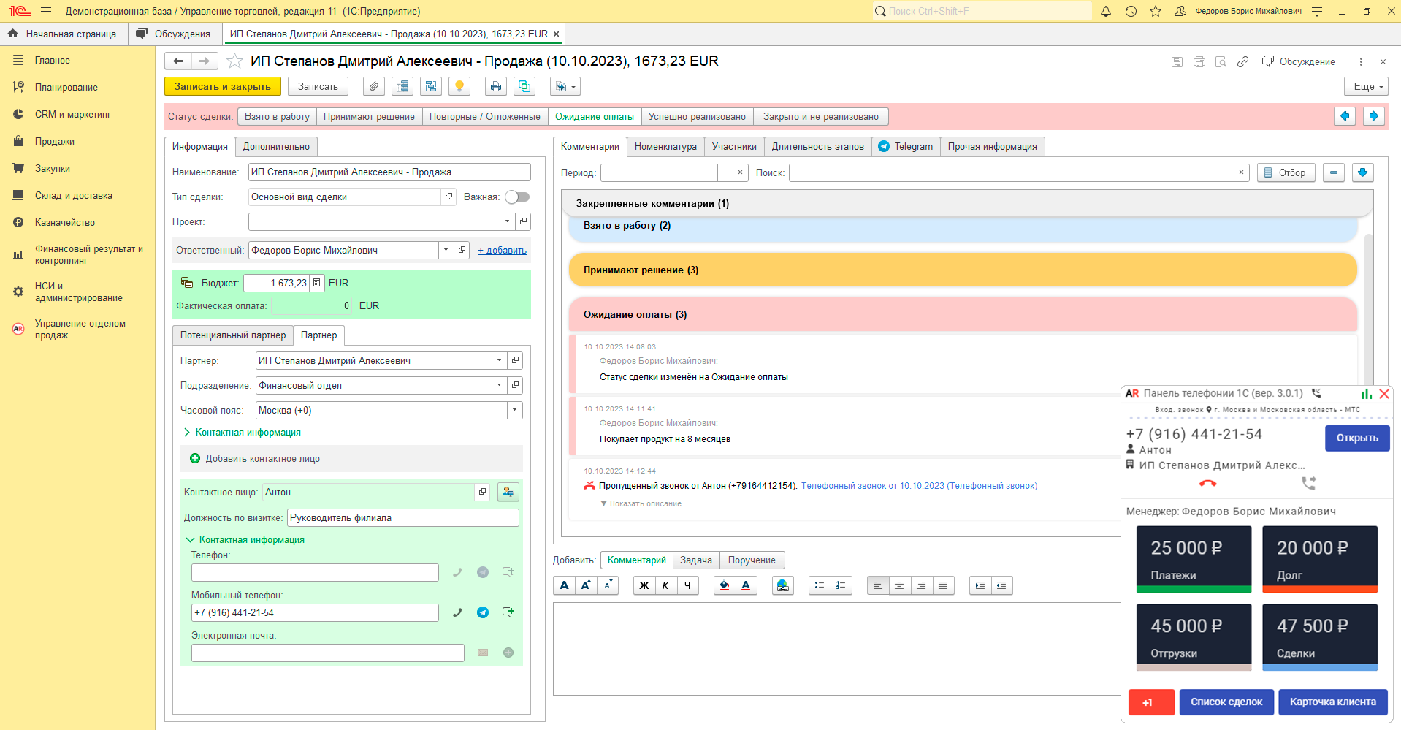Insert bulleted list
1401x730 pixels.
(820, 585)
